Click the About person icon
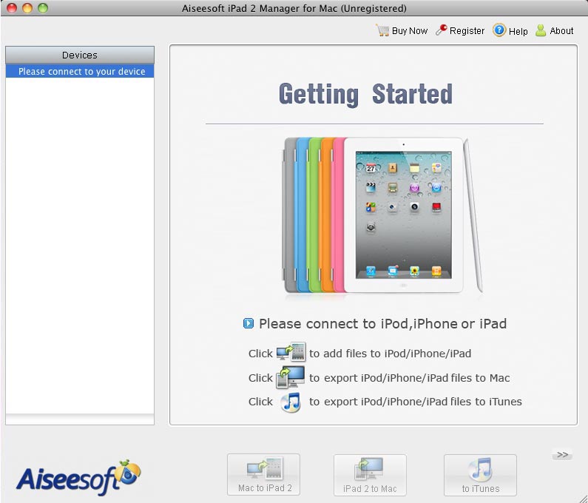This screenshot has height=503, width=588. tap(541, 30)
